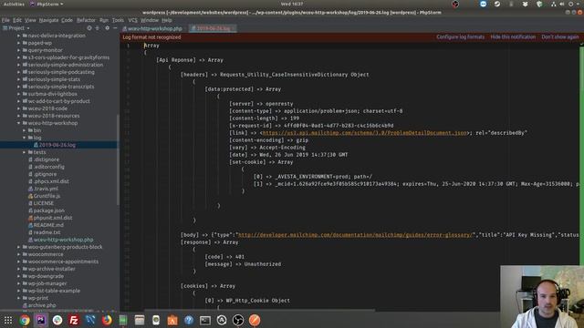The height and width of the screenshot is (328, 584).
Task: Select .travis.yml in project tree
Action: [x=46, y=189]
